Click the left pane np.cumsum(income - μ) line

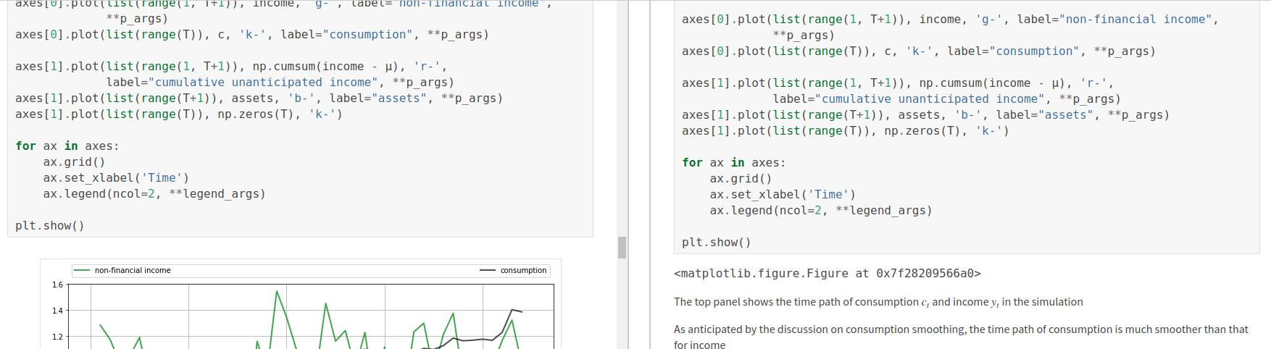click(x=231, y=67)
